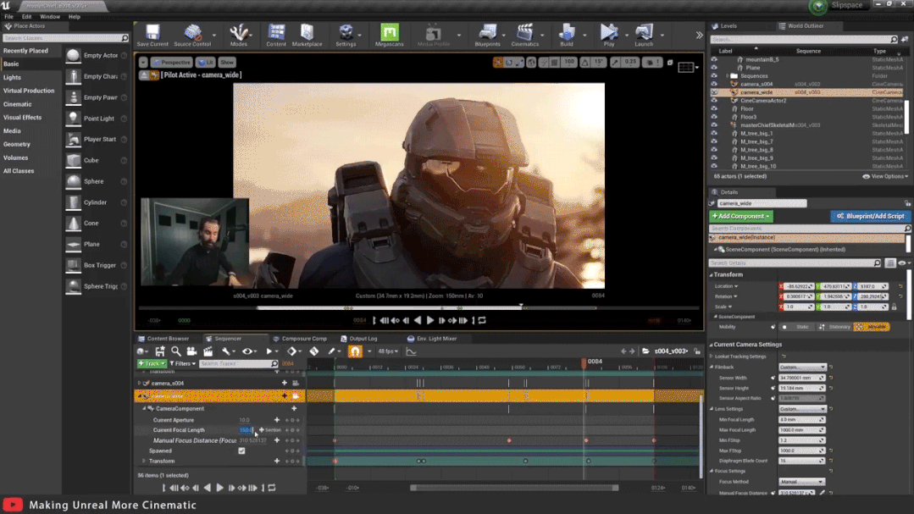Viewport: 914px width, 514px height.
Task: Expand the Transform track in Sequencer
Action: point(145,461)
